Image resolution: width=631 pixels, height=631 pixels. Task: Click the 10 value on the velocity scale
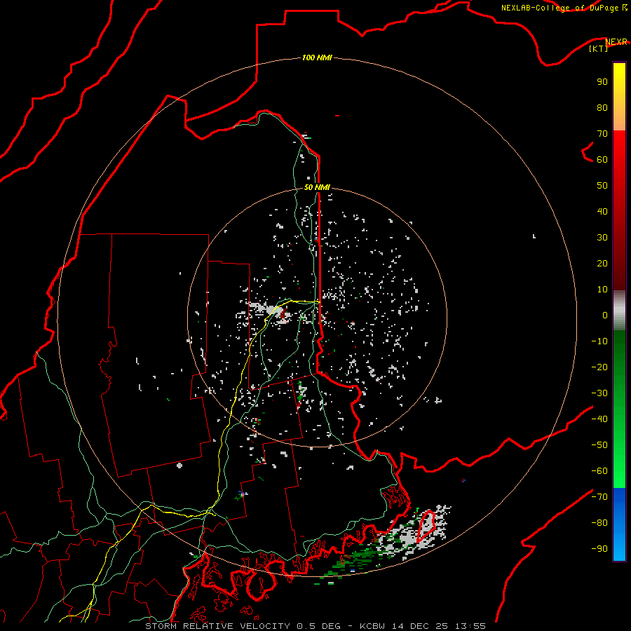point(602,290)
